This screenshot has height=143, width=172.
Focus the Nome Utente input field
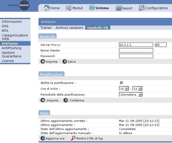(x=136, y=50)
